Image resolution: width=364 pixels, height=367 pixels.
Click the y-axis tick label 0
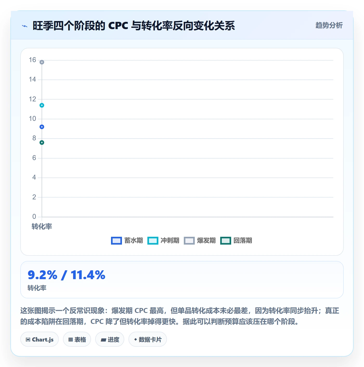click(x=34, y=217)
